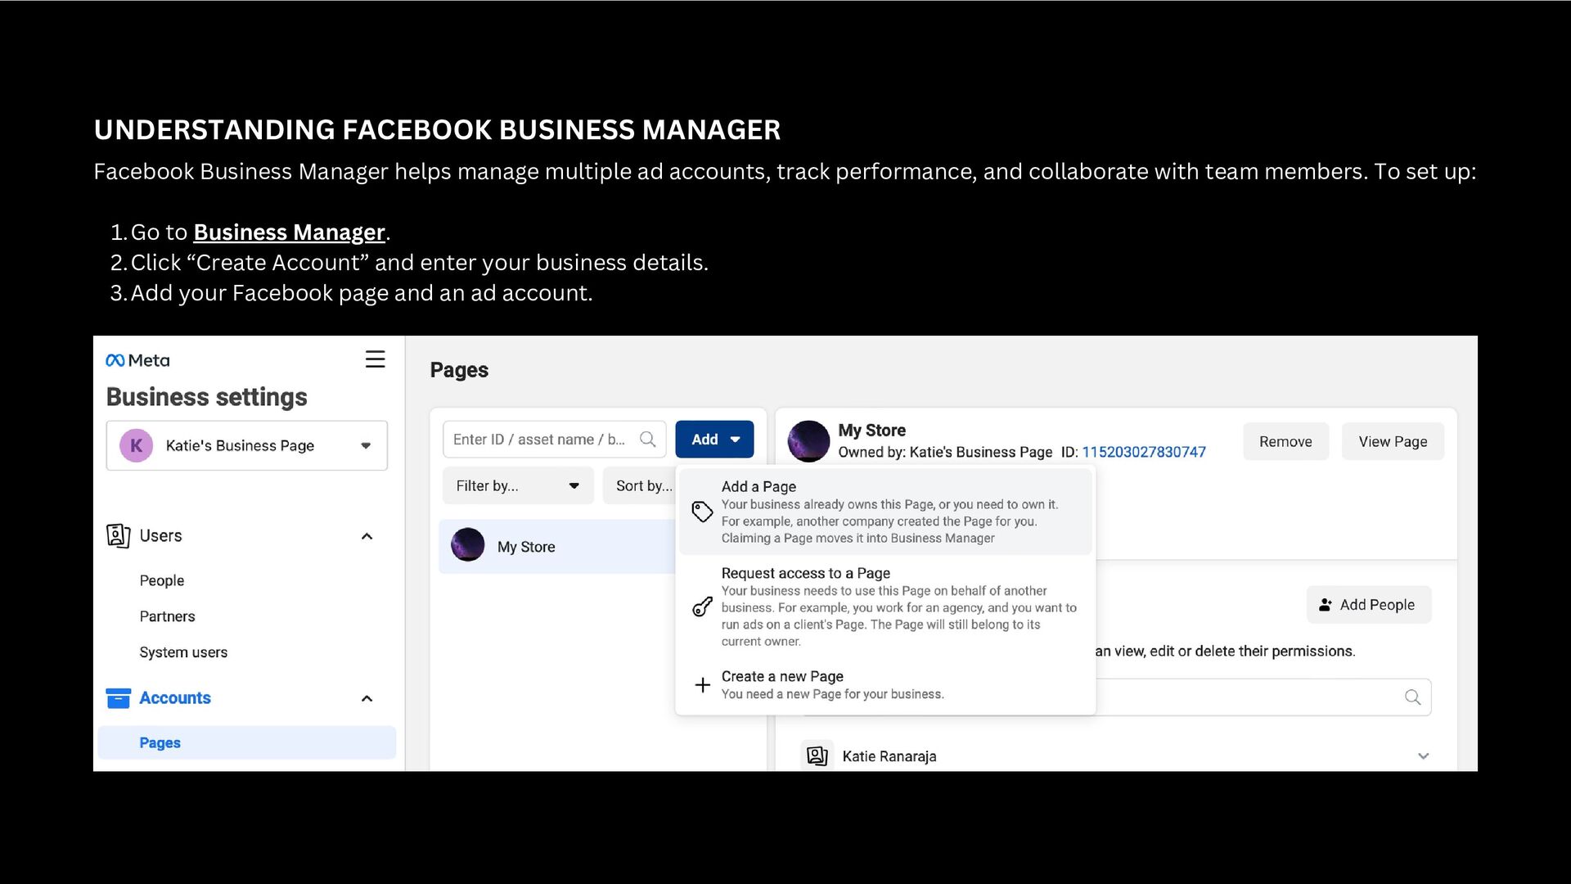Click the Accounts folder icon in sidebar

pos(118,698)
